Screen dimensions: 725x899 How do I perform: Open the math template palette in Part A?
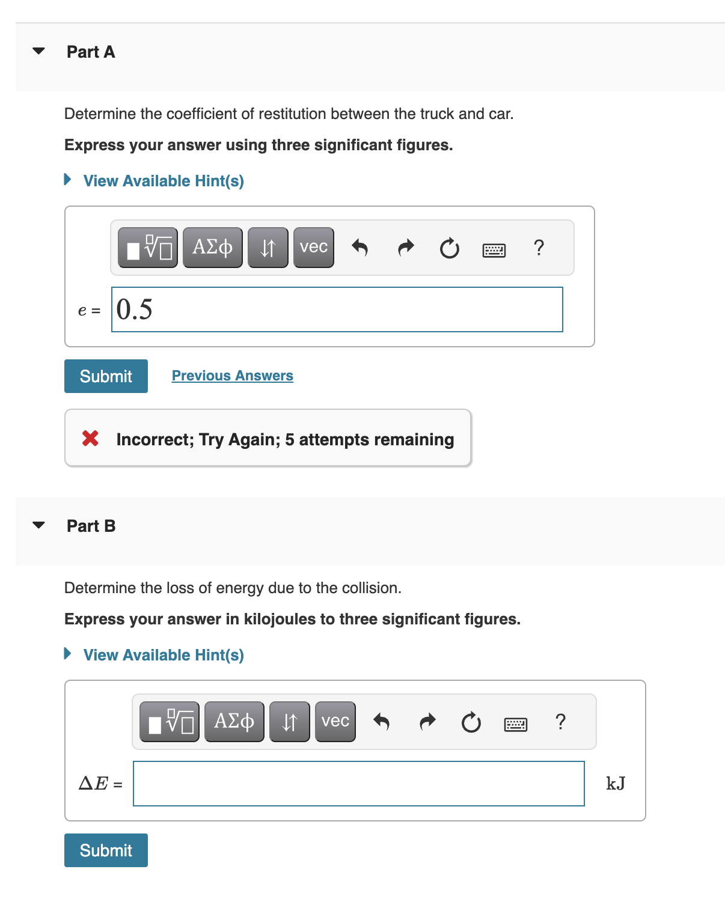(146, 246)
